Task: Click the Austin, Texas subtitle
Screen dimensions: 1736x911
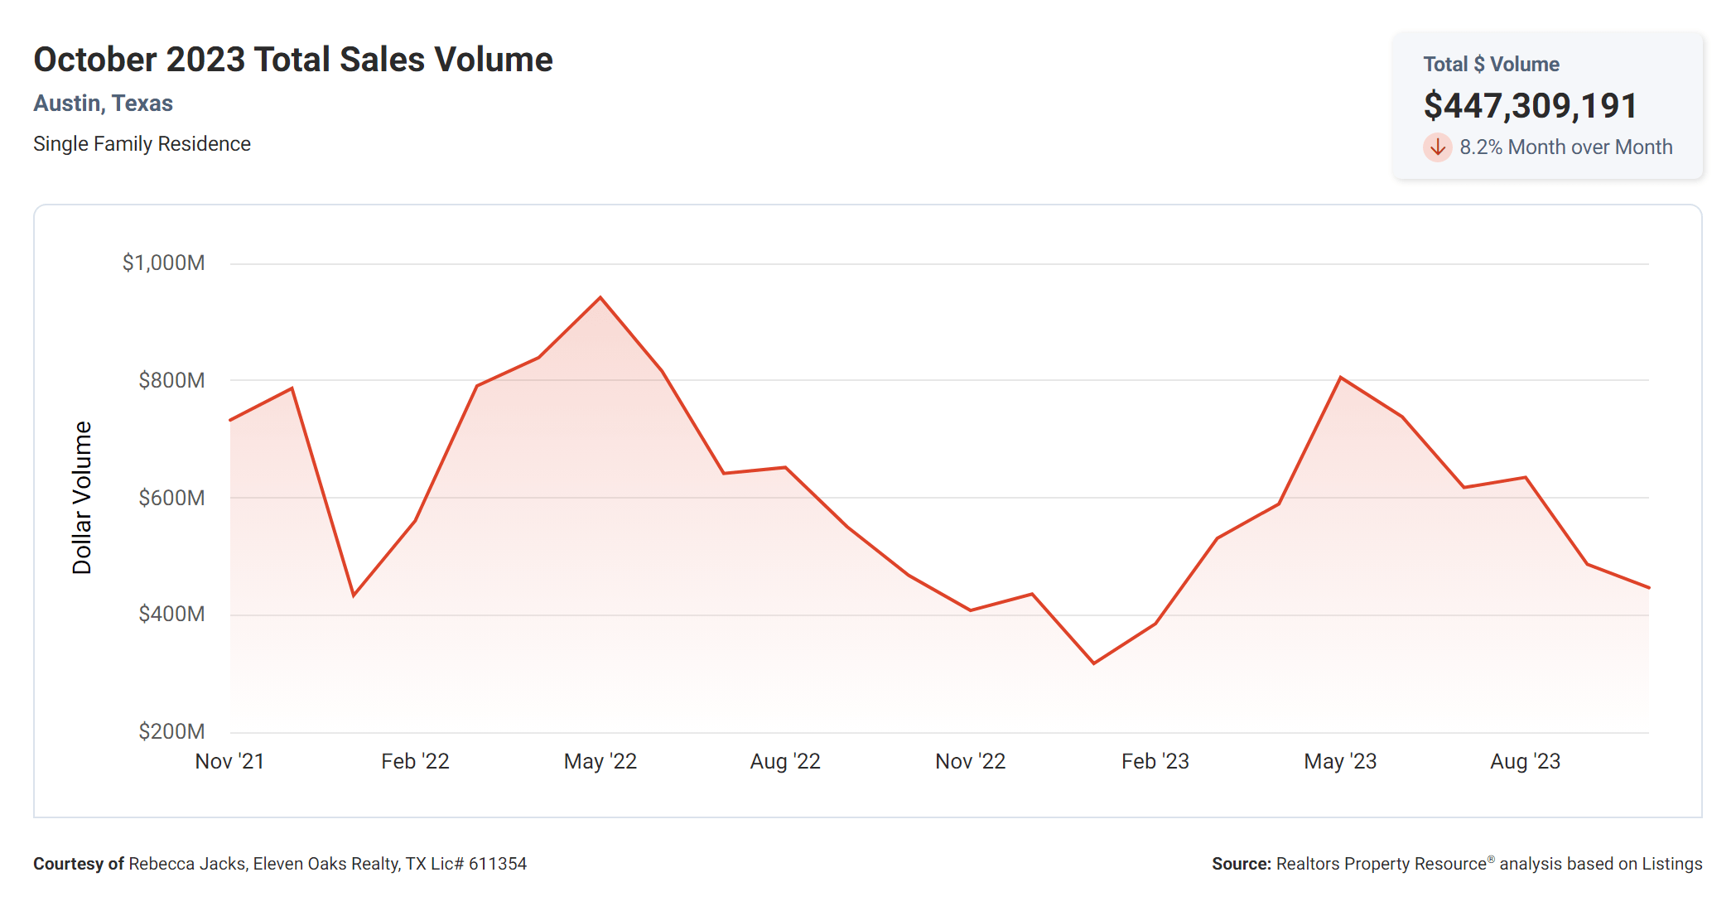Action: [103, 104]
